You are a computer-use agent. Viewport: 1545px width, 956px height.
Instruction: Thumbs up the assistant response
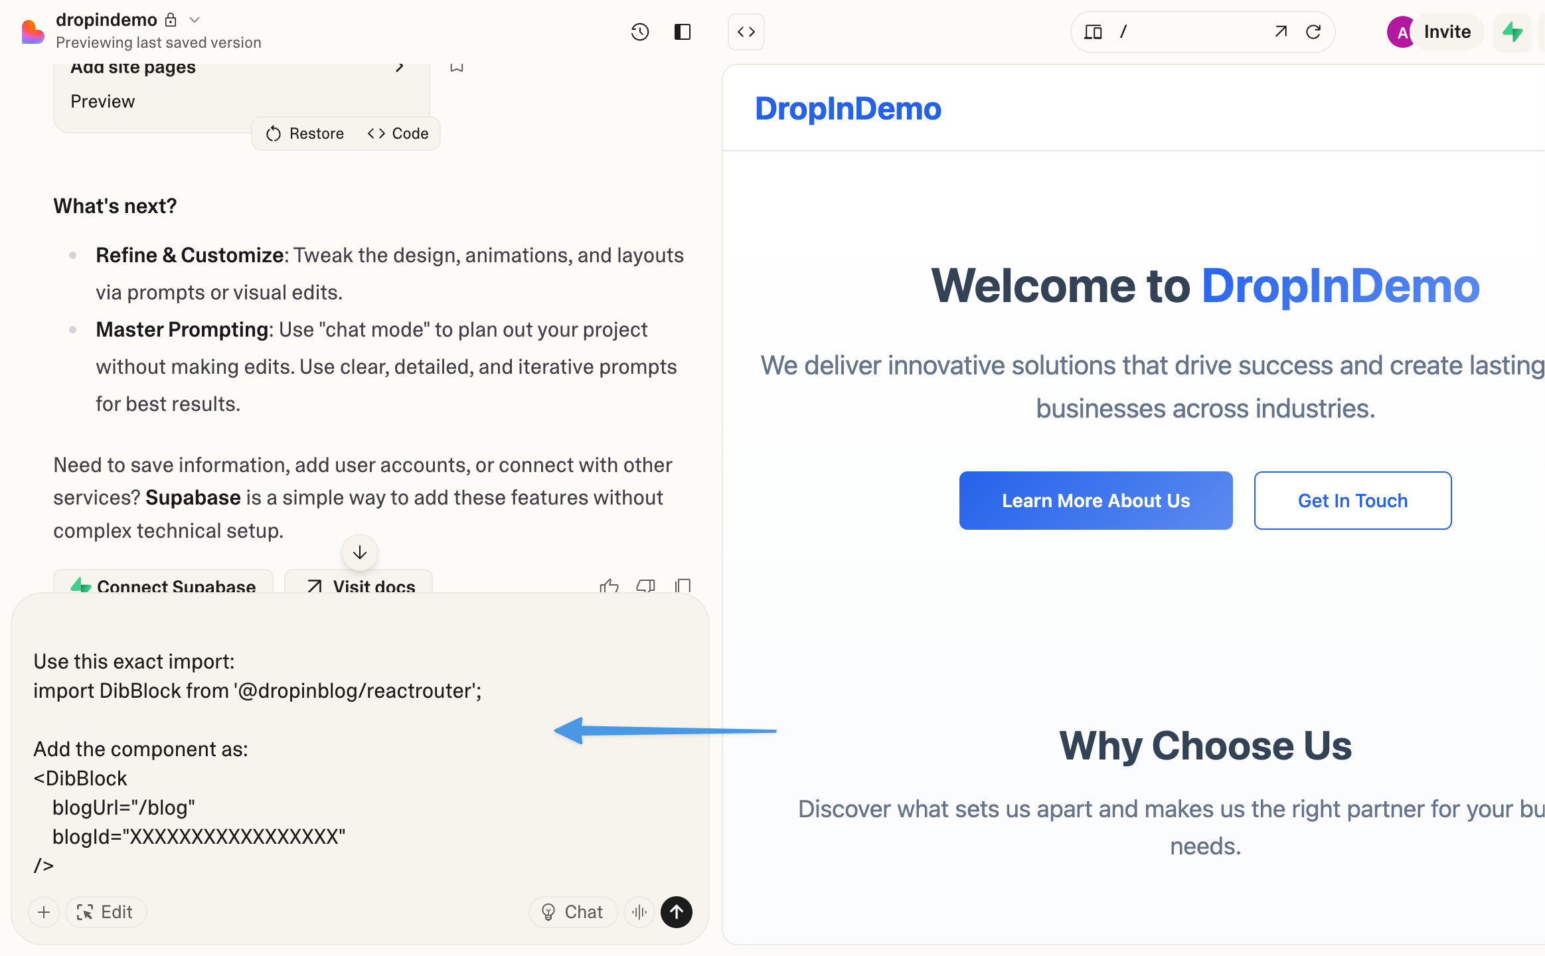[609, 586]
